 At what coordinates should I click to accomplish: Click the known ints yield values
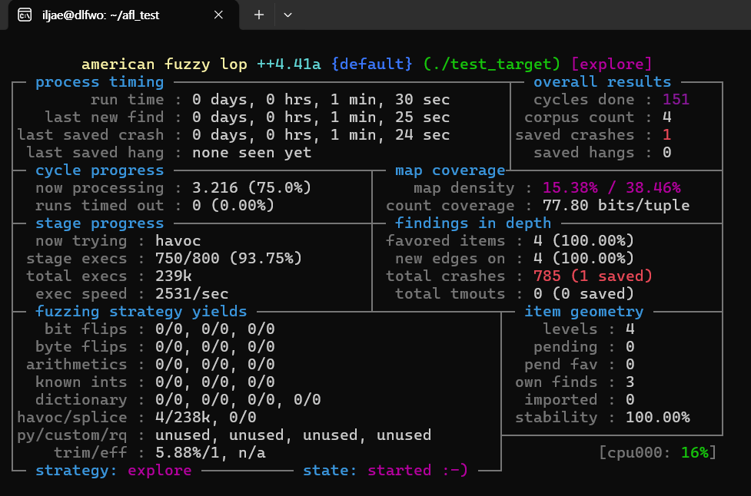tap(215, 382)
